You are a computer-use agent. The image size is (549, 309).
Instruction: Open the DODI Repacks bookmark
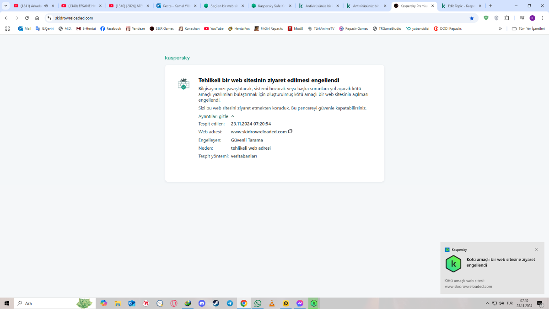(x=447, y=28)
